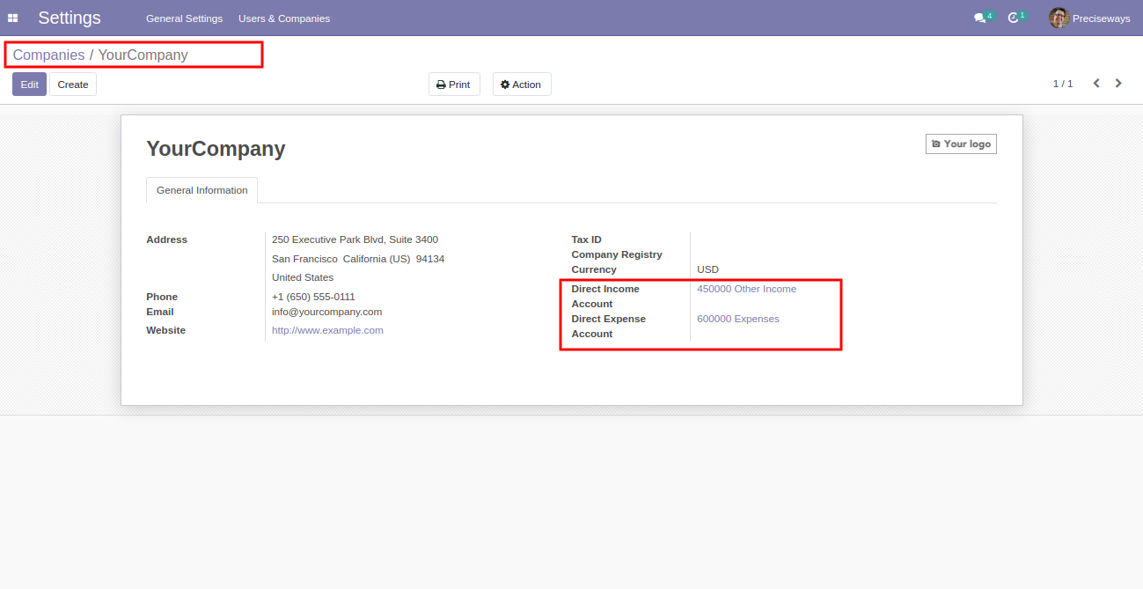Click the Edit button
This screenshot has width=1143, height=589.
(x=29, y=85)
